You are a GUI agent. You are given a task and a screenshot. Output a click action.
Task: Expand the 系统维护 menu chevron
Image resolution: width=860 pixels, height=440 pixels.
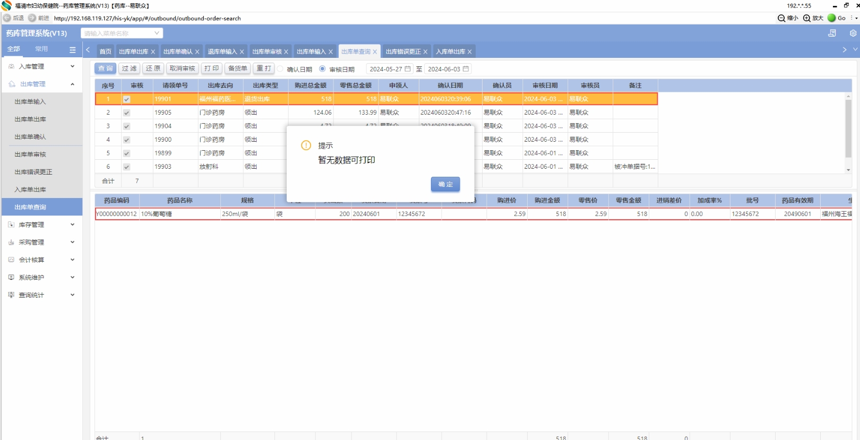tap(73, 277)
